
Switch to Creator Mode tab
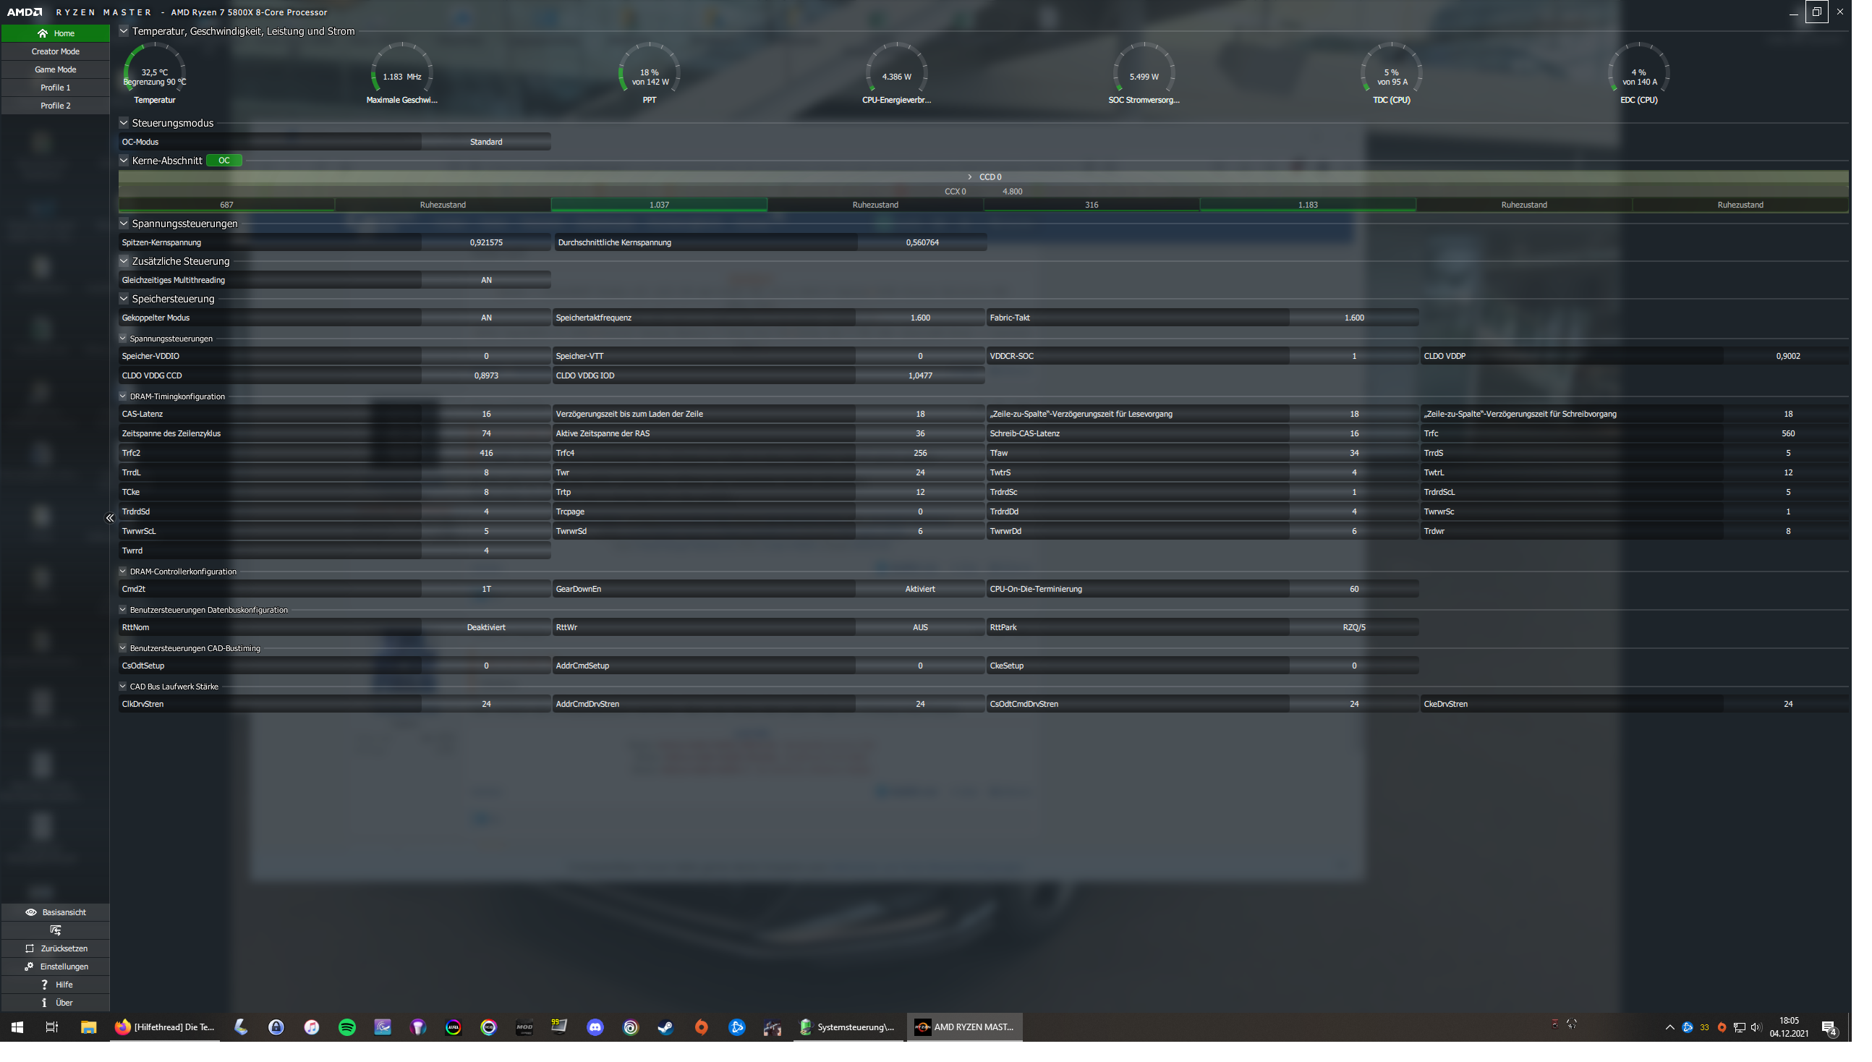point(56,52)
